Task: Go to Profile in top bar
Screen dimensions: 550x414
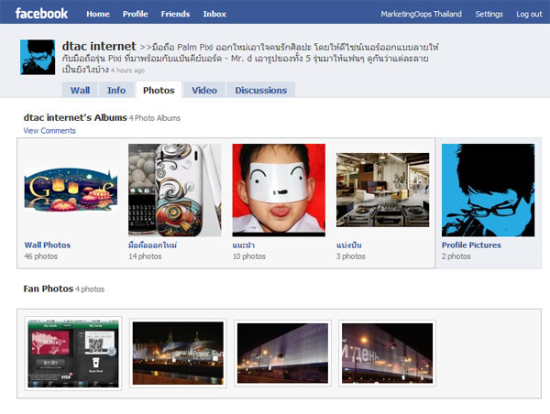Action: click(x=135, y=14)
